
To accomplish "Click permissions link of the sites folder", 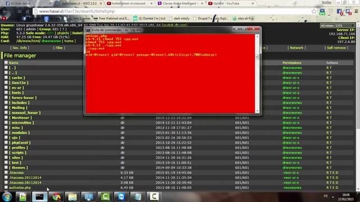I will click(292, 158).
